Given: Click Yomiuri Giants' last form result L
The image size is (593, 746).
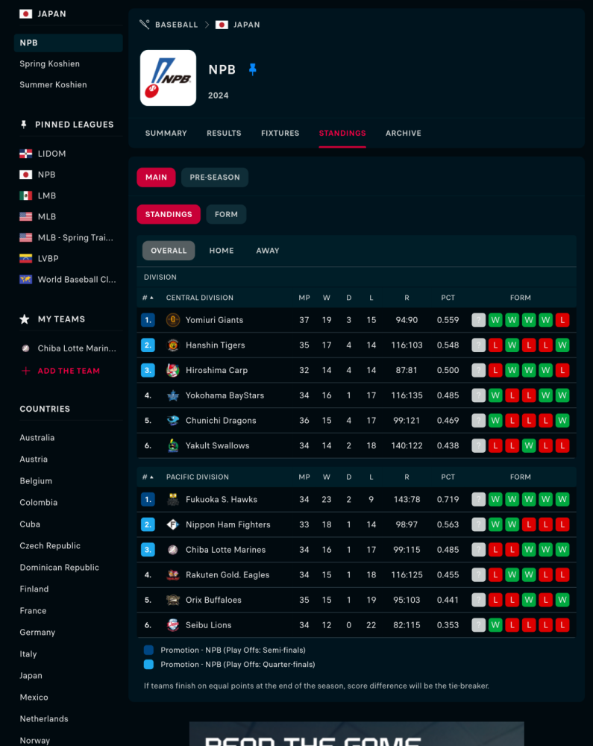Looking at the screenshot, I should 562,320.
